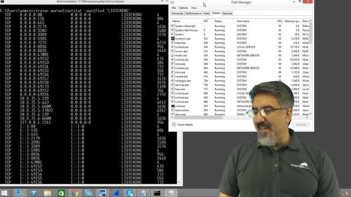The height and width of the screenshot is (197, 351).
Task: Switch to the Services tab
Action: (x=227, y=13)
